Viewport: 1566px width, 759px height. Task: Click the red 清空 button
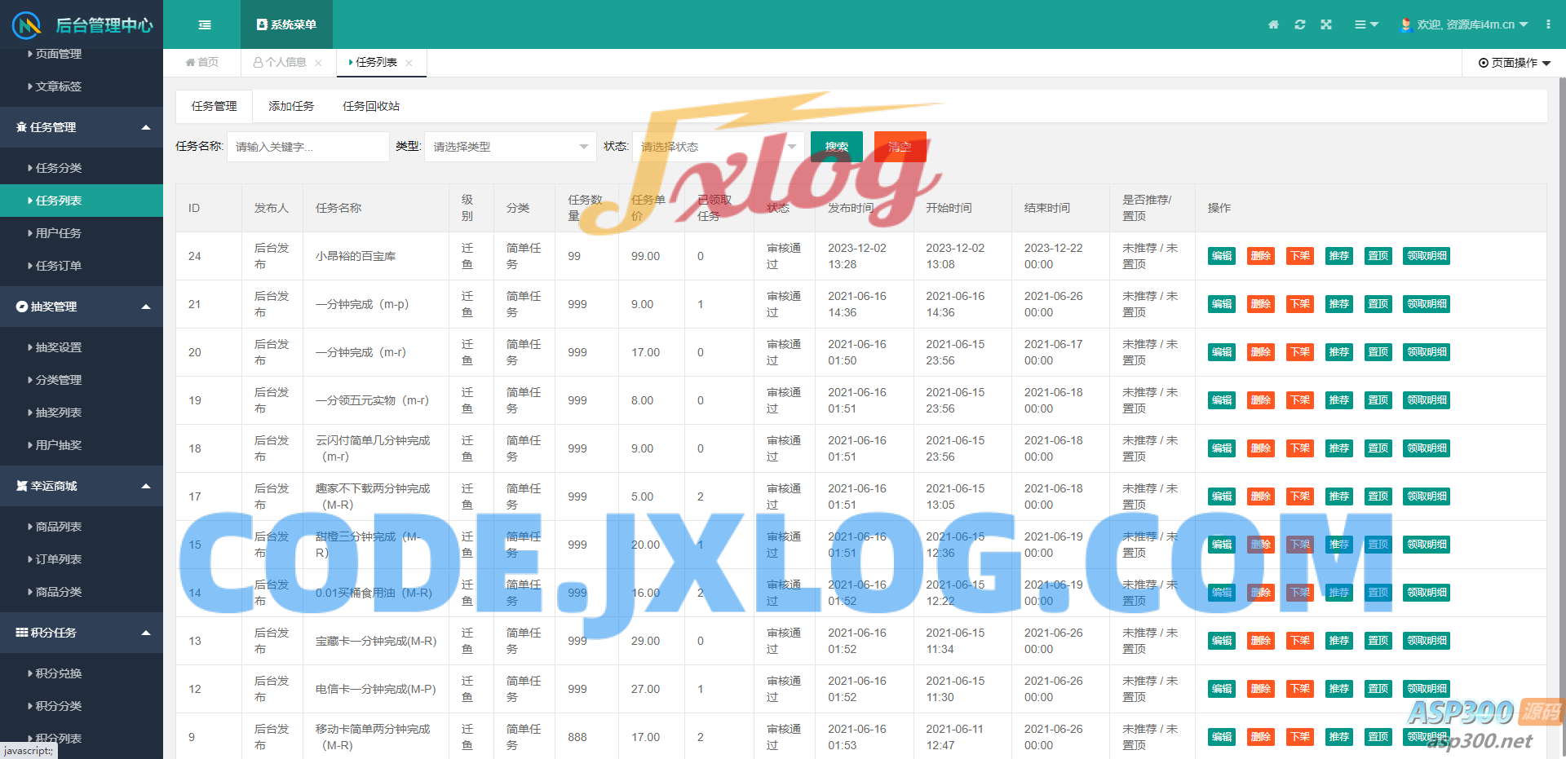coord(900,147)
